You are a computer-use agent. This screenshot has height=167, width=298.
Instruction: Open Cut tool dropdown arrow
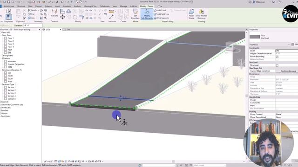pos(36,14)
